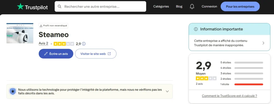
Task: Filter reviews by 2 étoiles
Action: 242,79
